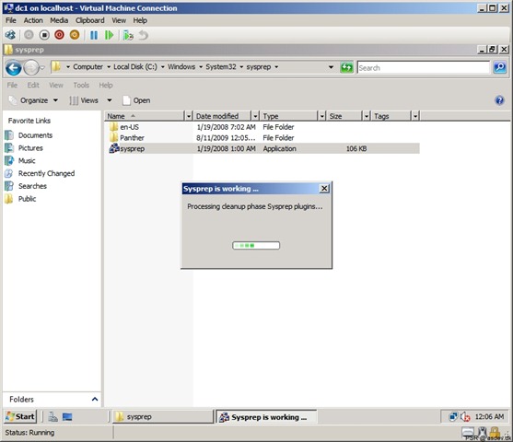This screenshot has height=442, width=513.
Task: Switch to 'Sysprep is working' taskbar button
Action: click(266, 417)
